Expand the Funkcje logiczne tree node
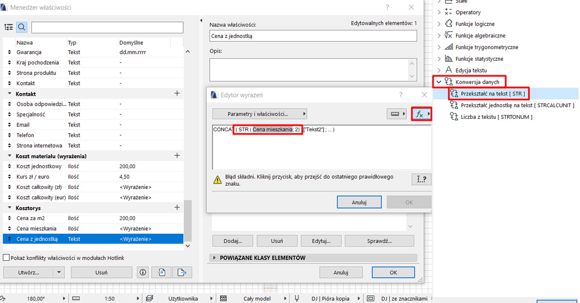This screenshot has height=303, width=580. click(439, 24)
